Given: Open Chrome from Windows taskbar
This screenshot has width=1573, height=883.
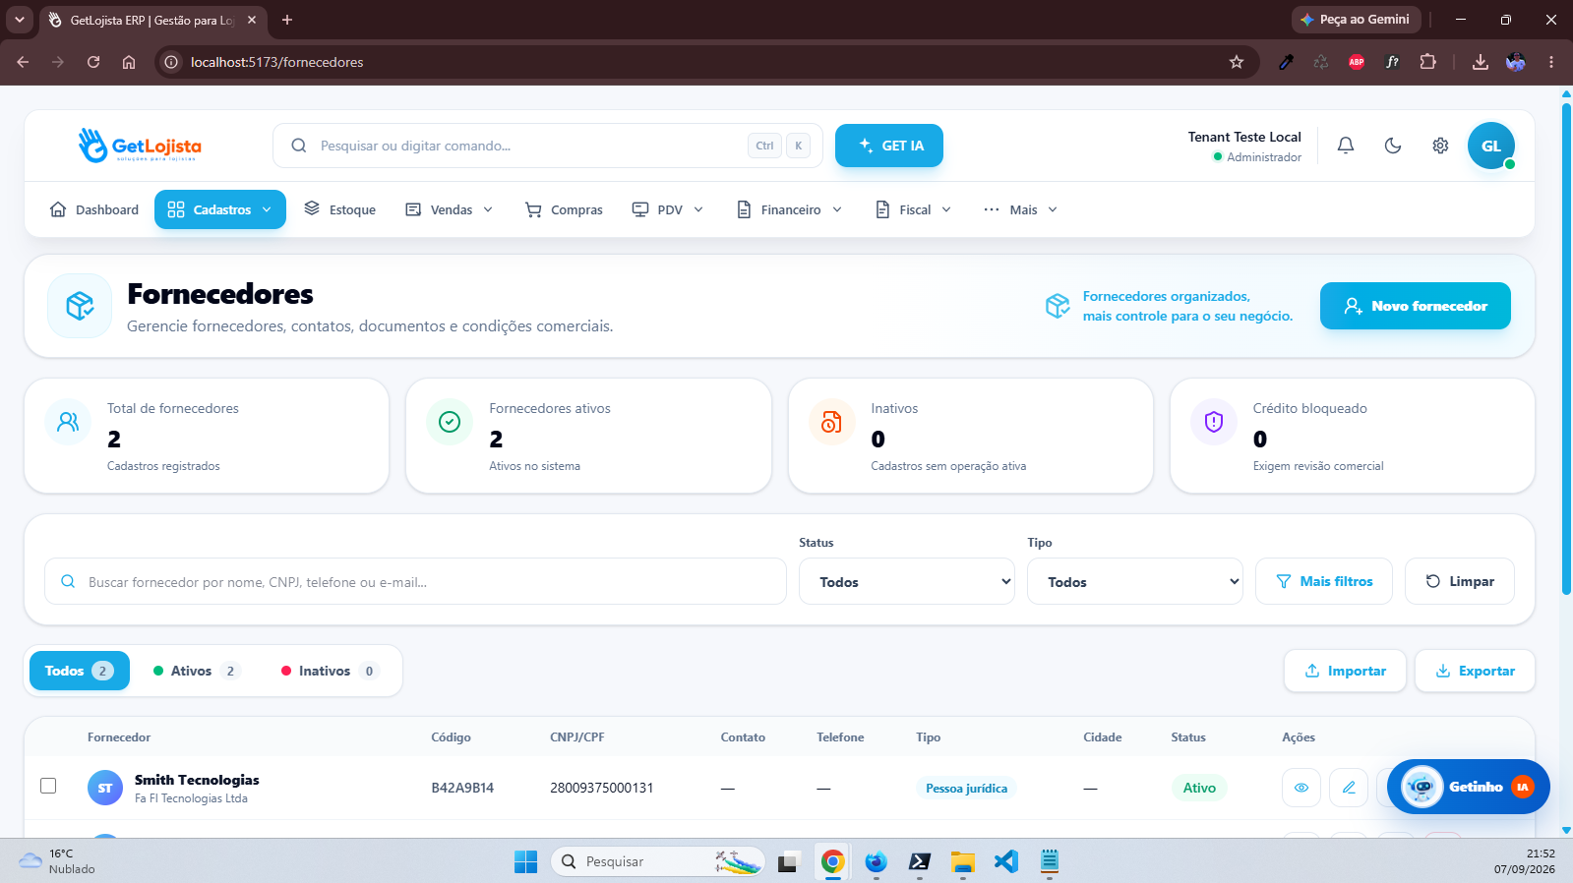Looking at the screenshot, I should (x=833, y=862).
